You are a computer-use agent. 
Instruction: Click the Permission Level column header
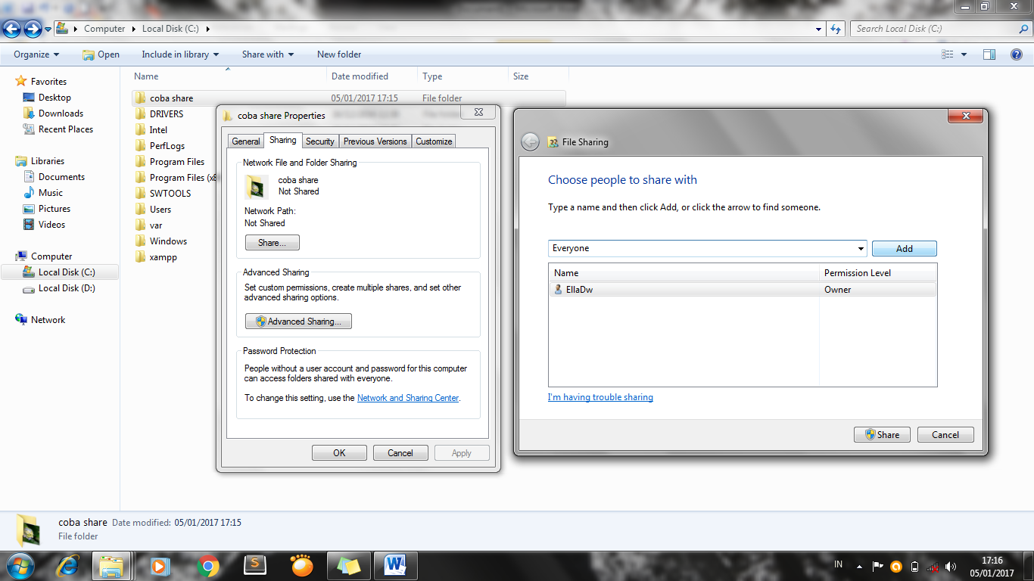click(878, 273)
